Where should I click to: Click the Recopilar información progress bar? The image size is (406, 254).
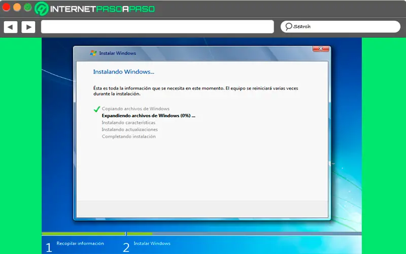click(x=83, y=234)
